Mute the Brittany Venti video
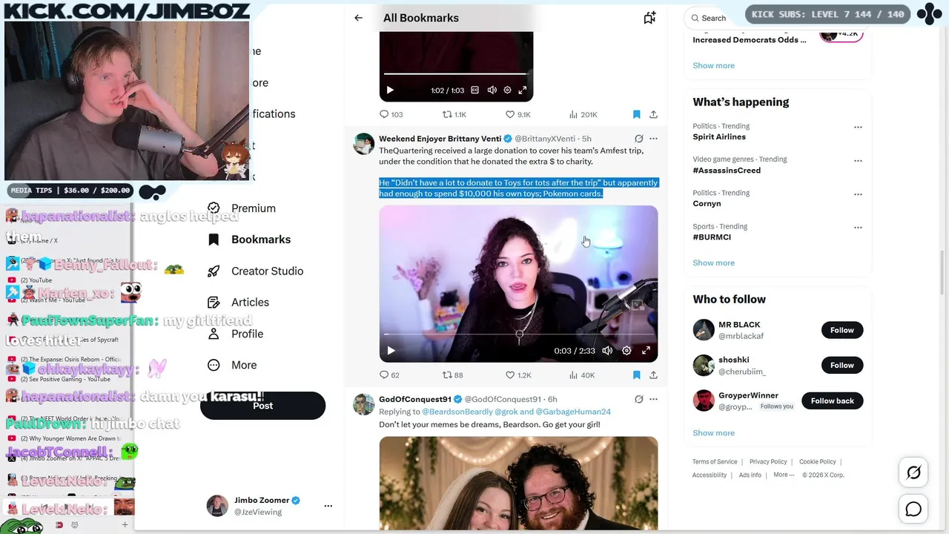 click(607, 351)
